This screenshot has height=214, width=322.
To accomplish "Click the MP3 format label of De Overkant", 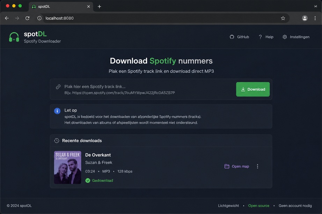I will 106,171.
